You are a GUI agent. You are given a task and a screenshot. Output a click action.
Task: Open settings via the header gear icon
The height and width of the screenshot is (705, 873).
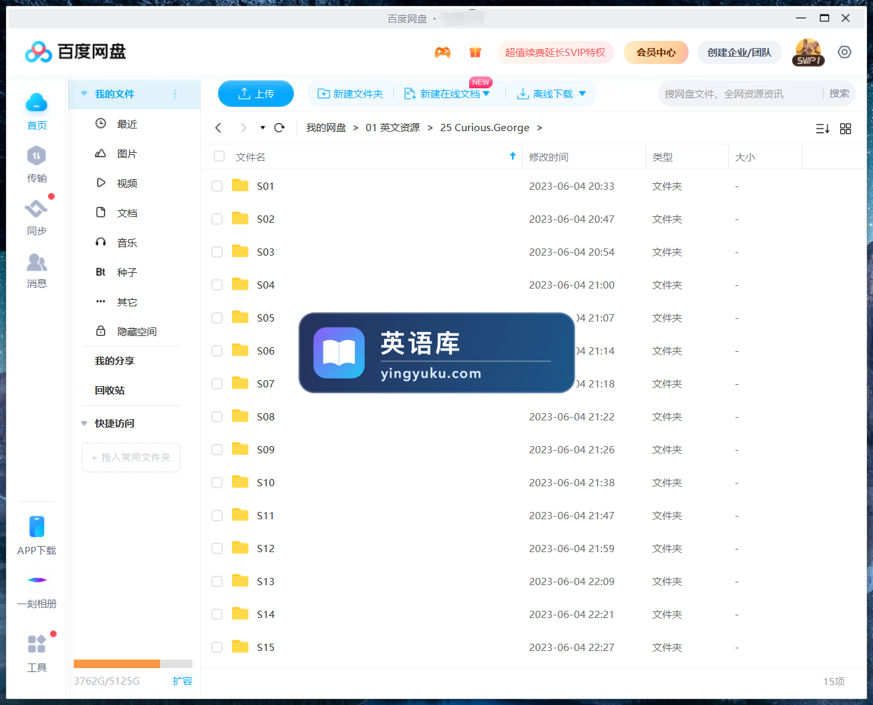tap(845, 52)
